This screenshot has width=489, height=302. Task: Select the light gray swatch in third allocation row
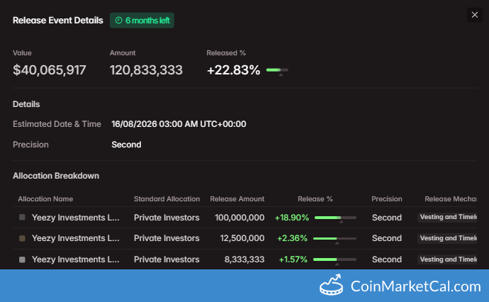click(22, 259)
